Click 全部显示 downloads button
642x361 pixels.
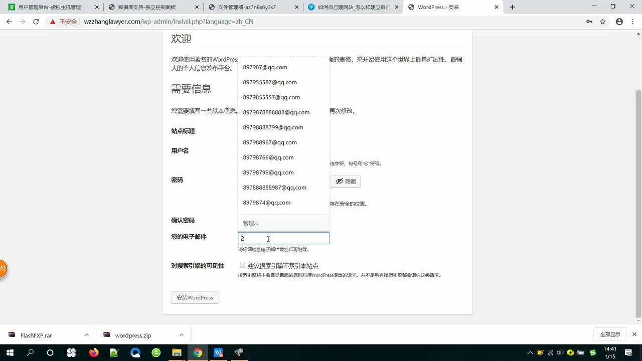click(x=610, y=334)
